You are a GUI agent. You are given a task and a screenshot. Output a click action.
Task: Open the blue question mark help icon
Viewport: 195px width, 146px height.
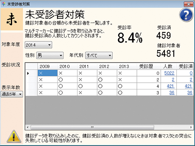tap(186, 15)
